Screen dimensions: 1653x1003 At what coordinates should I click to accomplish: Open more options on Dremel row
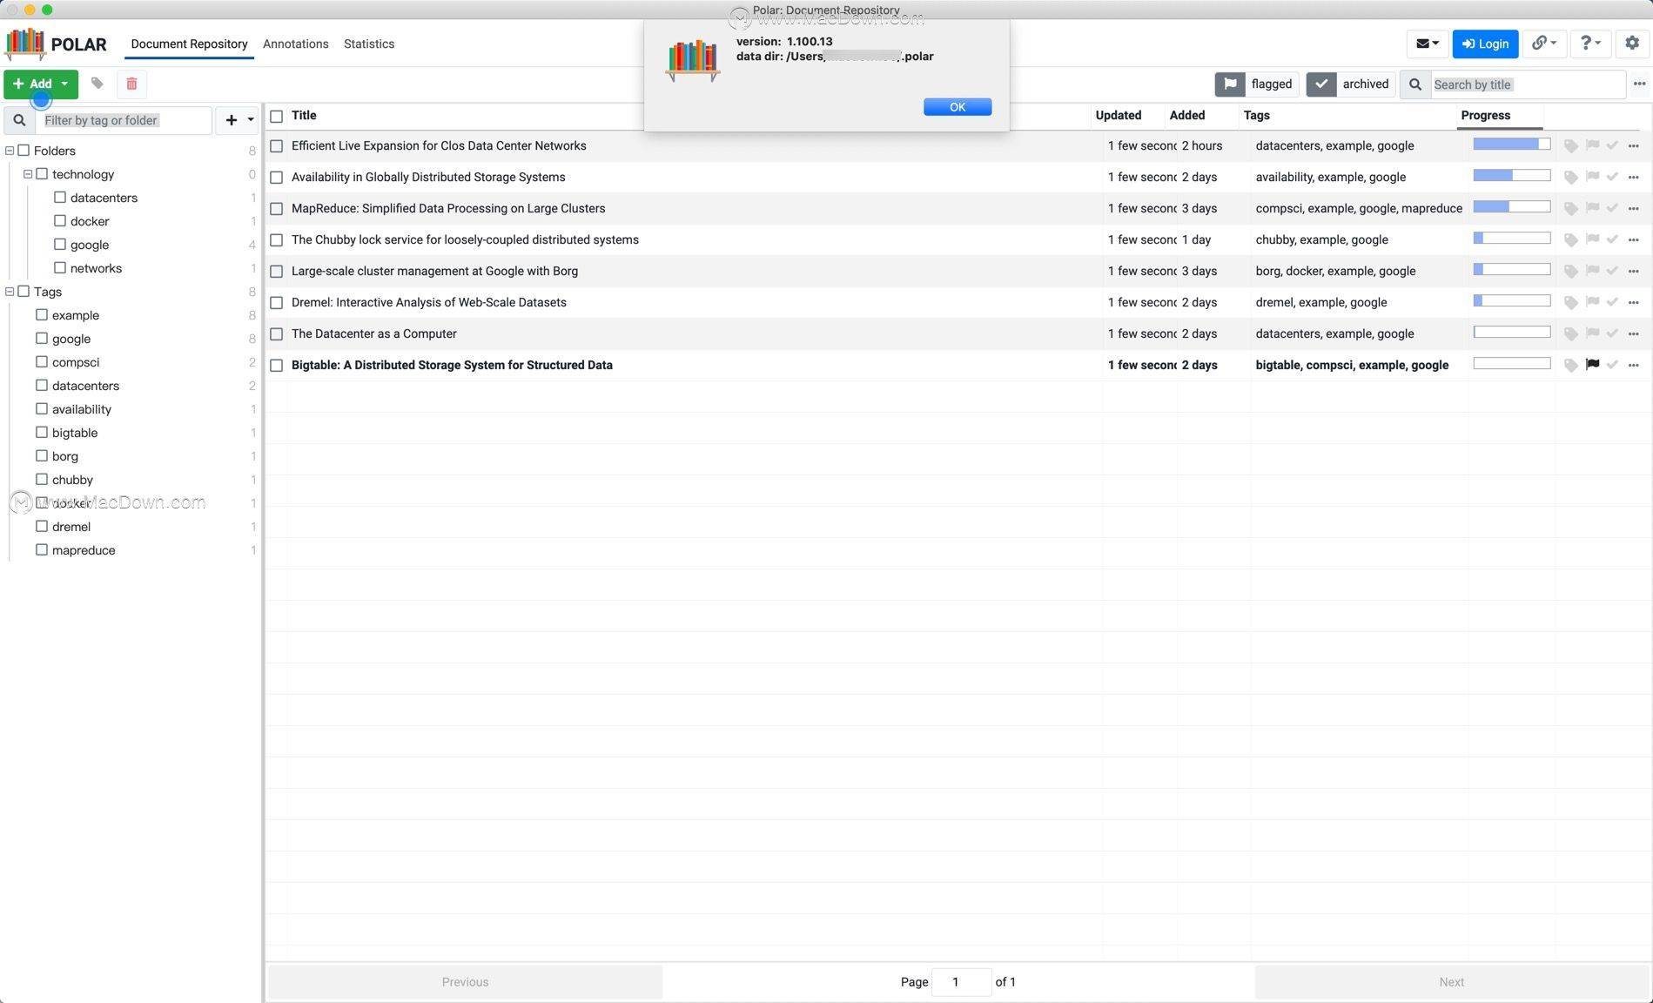coord(1633,302)
